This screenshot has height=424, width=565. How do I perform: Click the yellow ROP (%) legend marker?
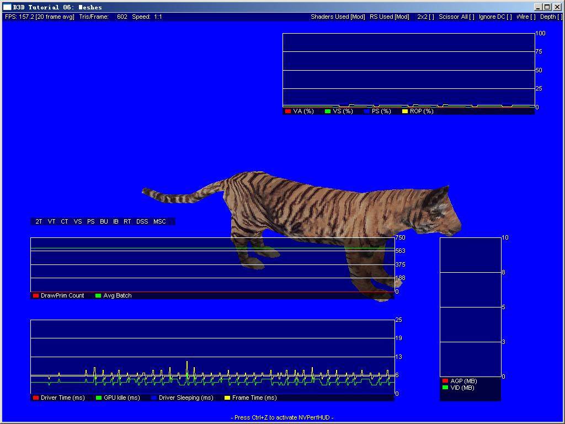pos(404,112)
